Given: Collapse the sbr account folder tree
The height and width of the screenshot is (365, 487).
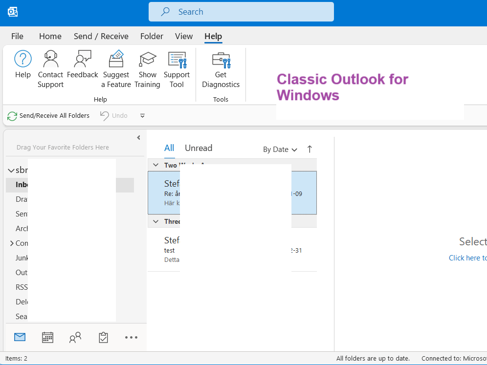Looking at the screenshot, I should pos(11,171).
